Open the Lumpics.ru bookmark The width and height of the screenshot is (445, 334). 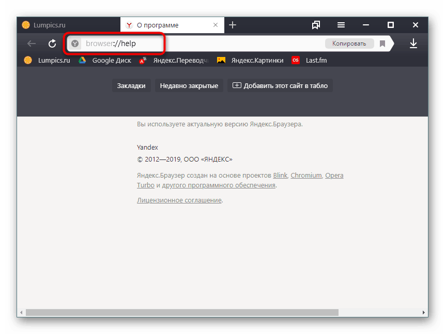47,60
